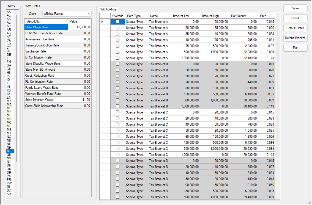The height and width of the screenshot is (205, 312).
Task: Click the Reset button
Action: coord(295,18)
